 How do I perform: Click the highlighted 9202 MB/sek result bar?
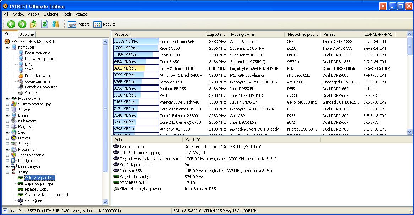click(136, 68)
